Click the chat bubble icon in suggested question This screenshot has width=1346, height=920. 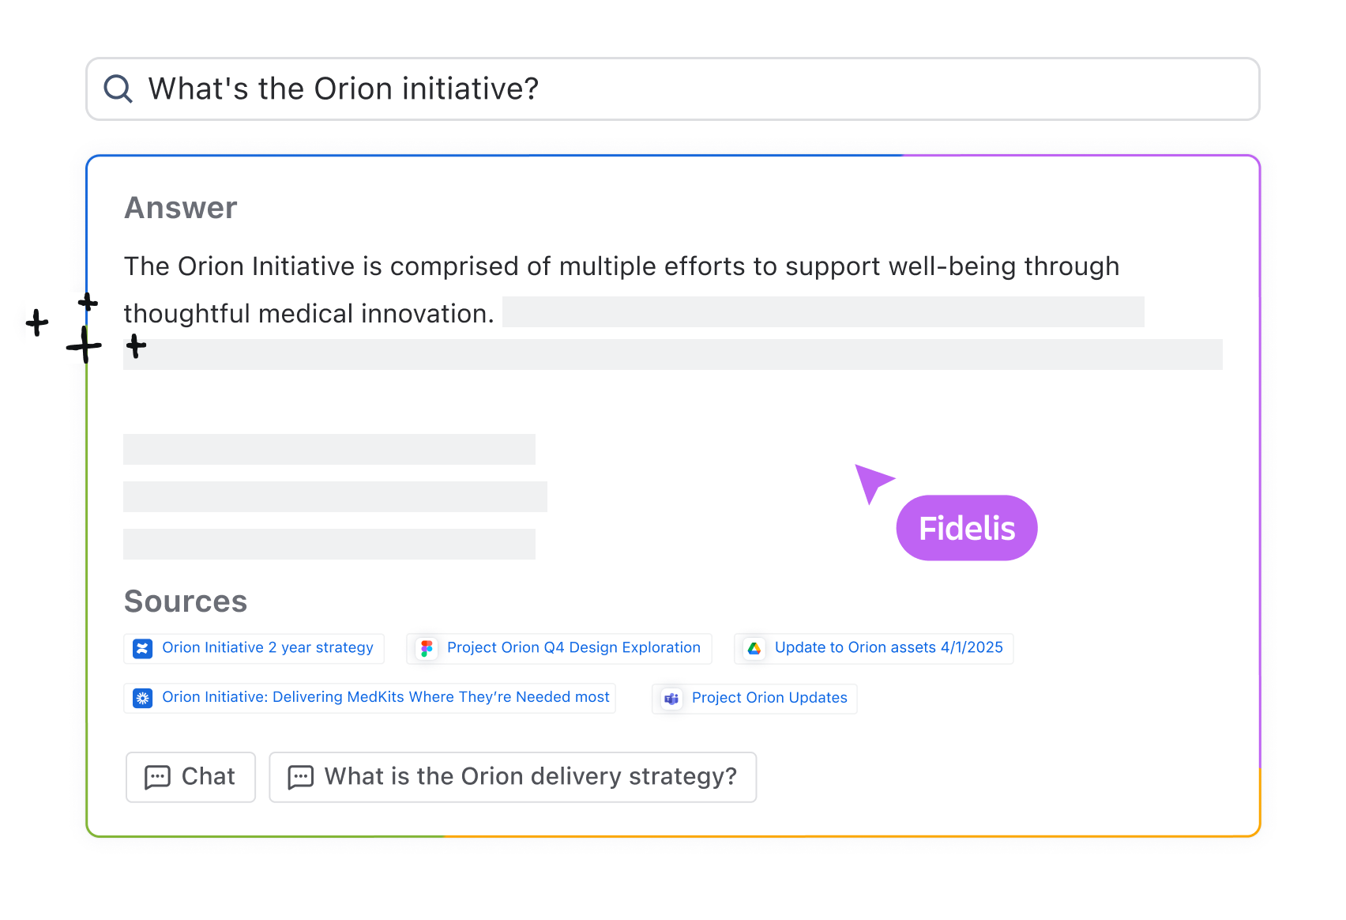300,777
